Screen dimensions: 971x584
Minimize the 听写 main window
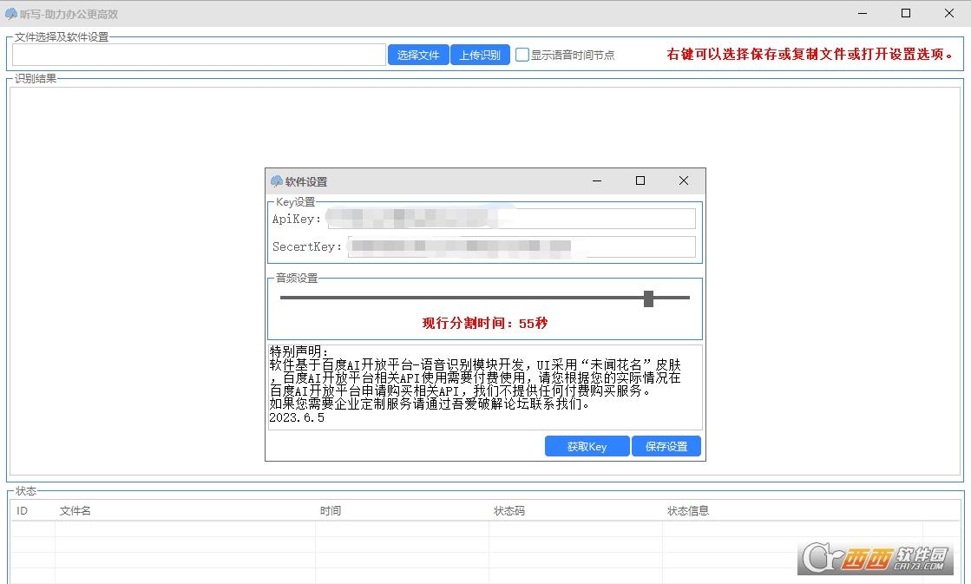click(x=863, y=13)
